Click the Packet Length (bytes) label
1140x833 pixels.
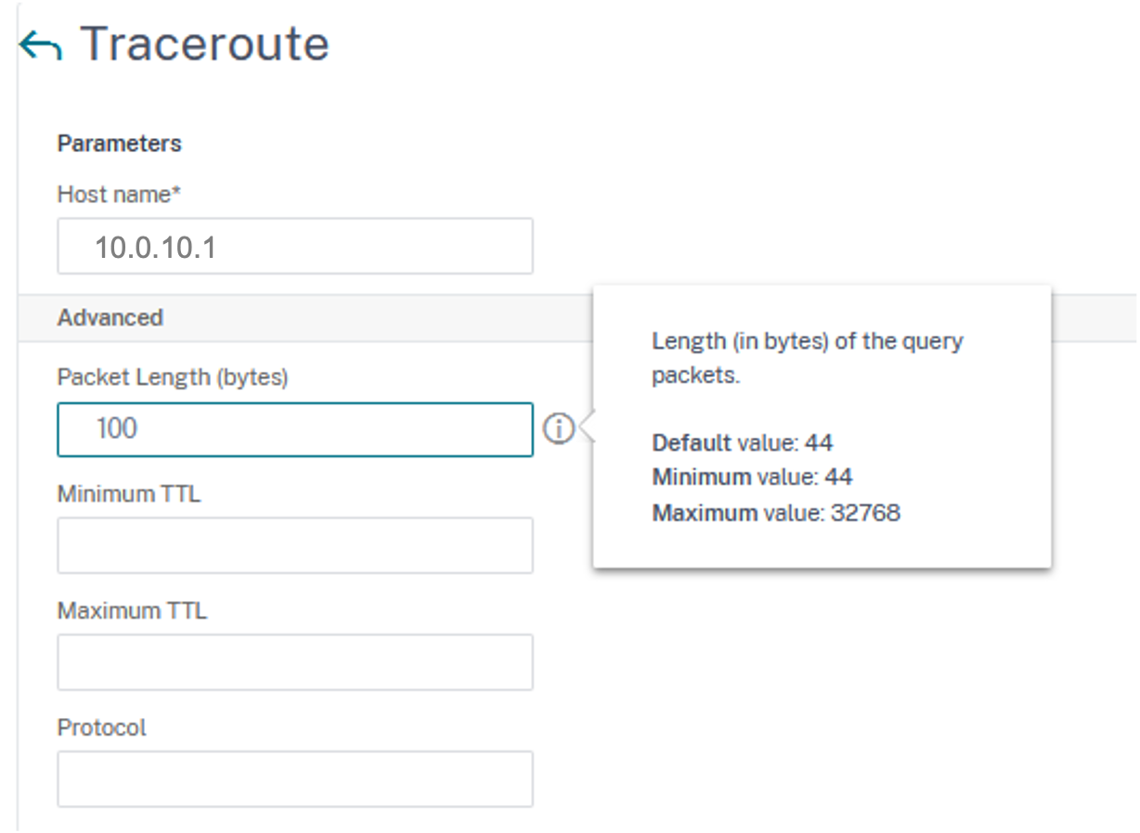pos(173,378)
